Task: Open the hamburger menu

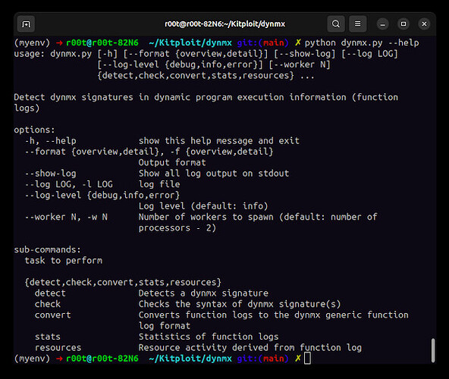Action: [358, 23]
